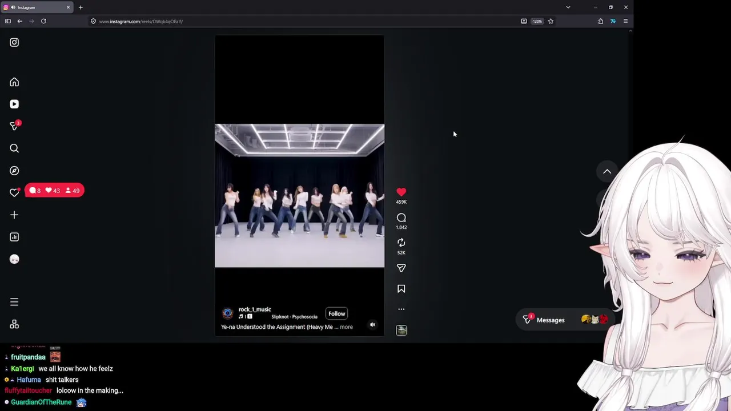Open profile avatar in sidebar
This screenshot has width=731, height=411.
click(14, 259)
